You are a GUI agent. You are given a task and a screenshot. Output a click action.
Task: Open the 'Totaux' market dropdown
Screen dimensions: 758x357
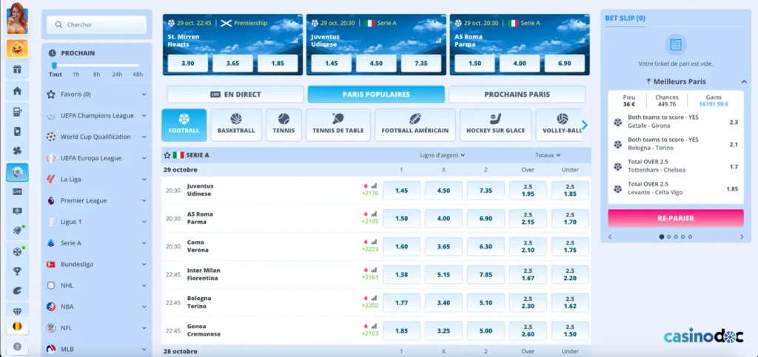pyautogui.click(x=548, y=155)
